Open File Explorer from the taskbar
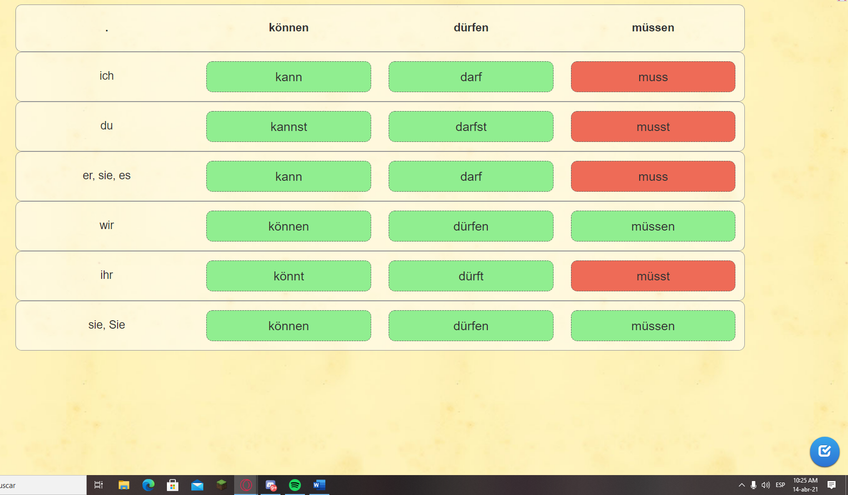The height and width of the screenshot is (495, 848). pyautogui.click(x=124, y=485)
